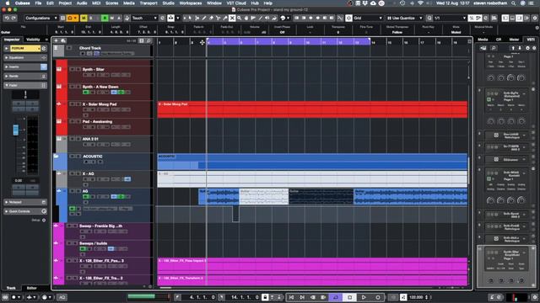Adjust the Inspector channel fader handle
This screenshot has width=540, height=303.
[x=16, y=130]
